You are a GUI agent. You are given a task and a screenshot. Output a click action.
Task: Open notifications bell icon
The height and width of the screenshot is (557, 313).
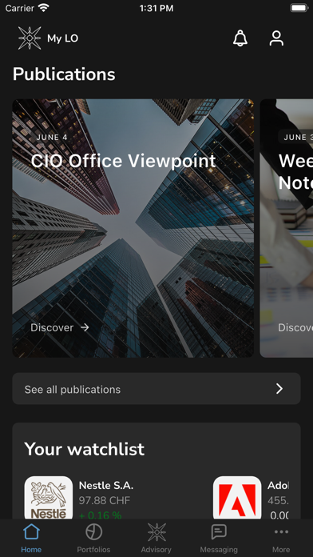pos(240,38)
